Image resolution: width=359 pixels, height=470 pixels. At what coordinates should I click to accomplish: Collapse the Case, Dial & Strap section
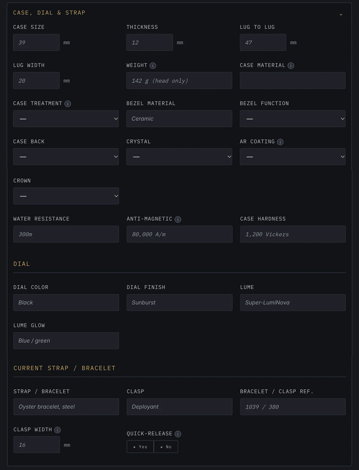coord(341,14)
